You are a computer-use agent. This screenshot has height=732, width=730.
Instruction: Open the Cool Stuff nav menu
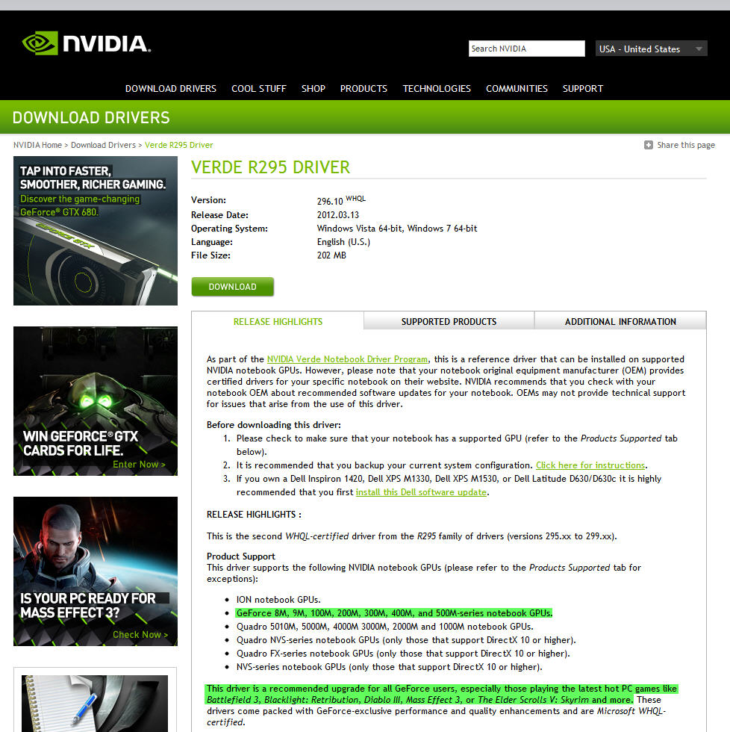[x=259, y=89]
